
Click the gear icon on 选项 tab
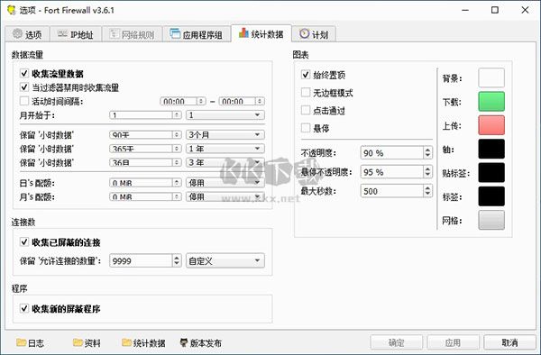tap(17, 33)
